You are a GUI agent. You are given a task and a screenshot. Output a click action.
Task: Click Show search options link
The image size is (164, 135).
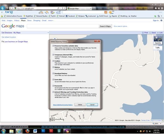click(120, 26)
